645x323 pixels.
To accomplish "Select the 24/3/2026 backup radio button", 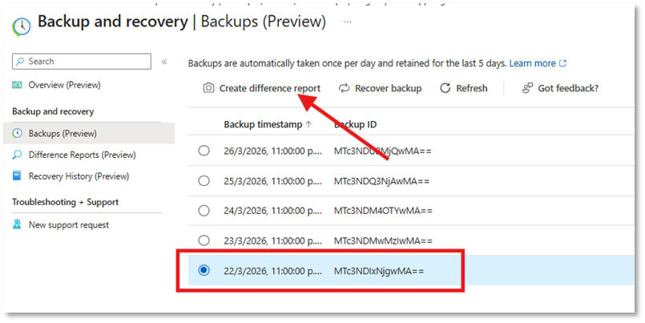I will 204,211.
